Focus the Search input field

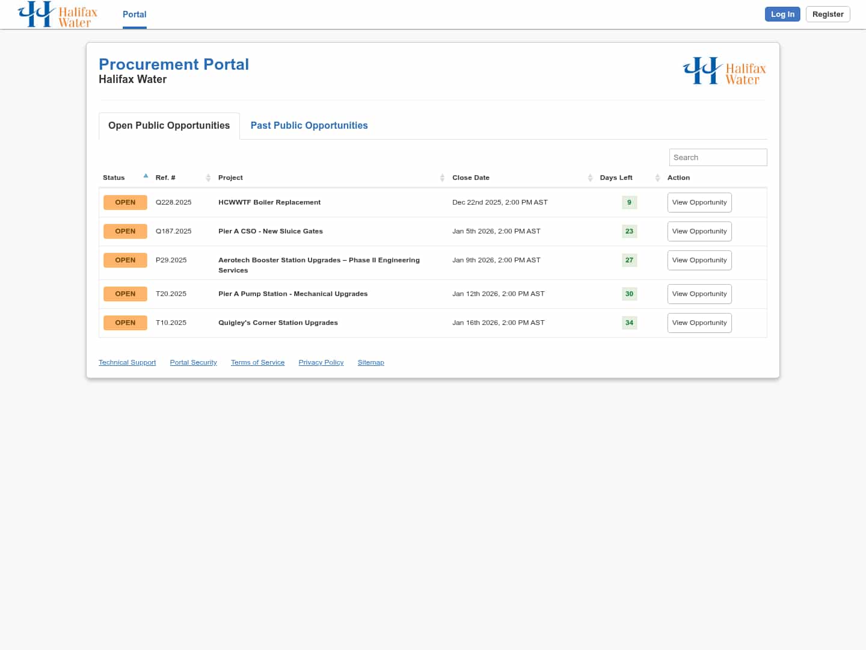point(717,158)
